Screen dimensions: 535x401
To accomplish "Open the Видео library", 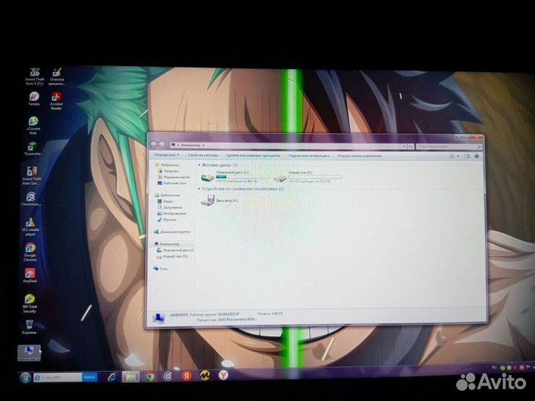I will (166, 201).
